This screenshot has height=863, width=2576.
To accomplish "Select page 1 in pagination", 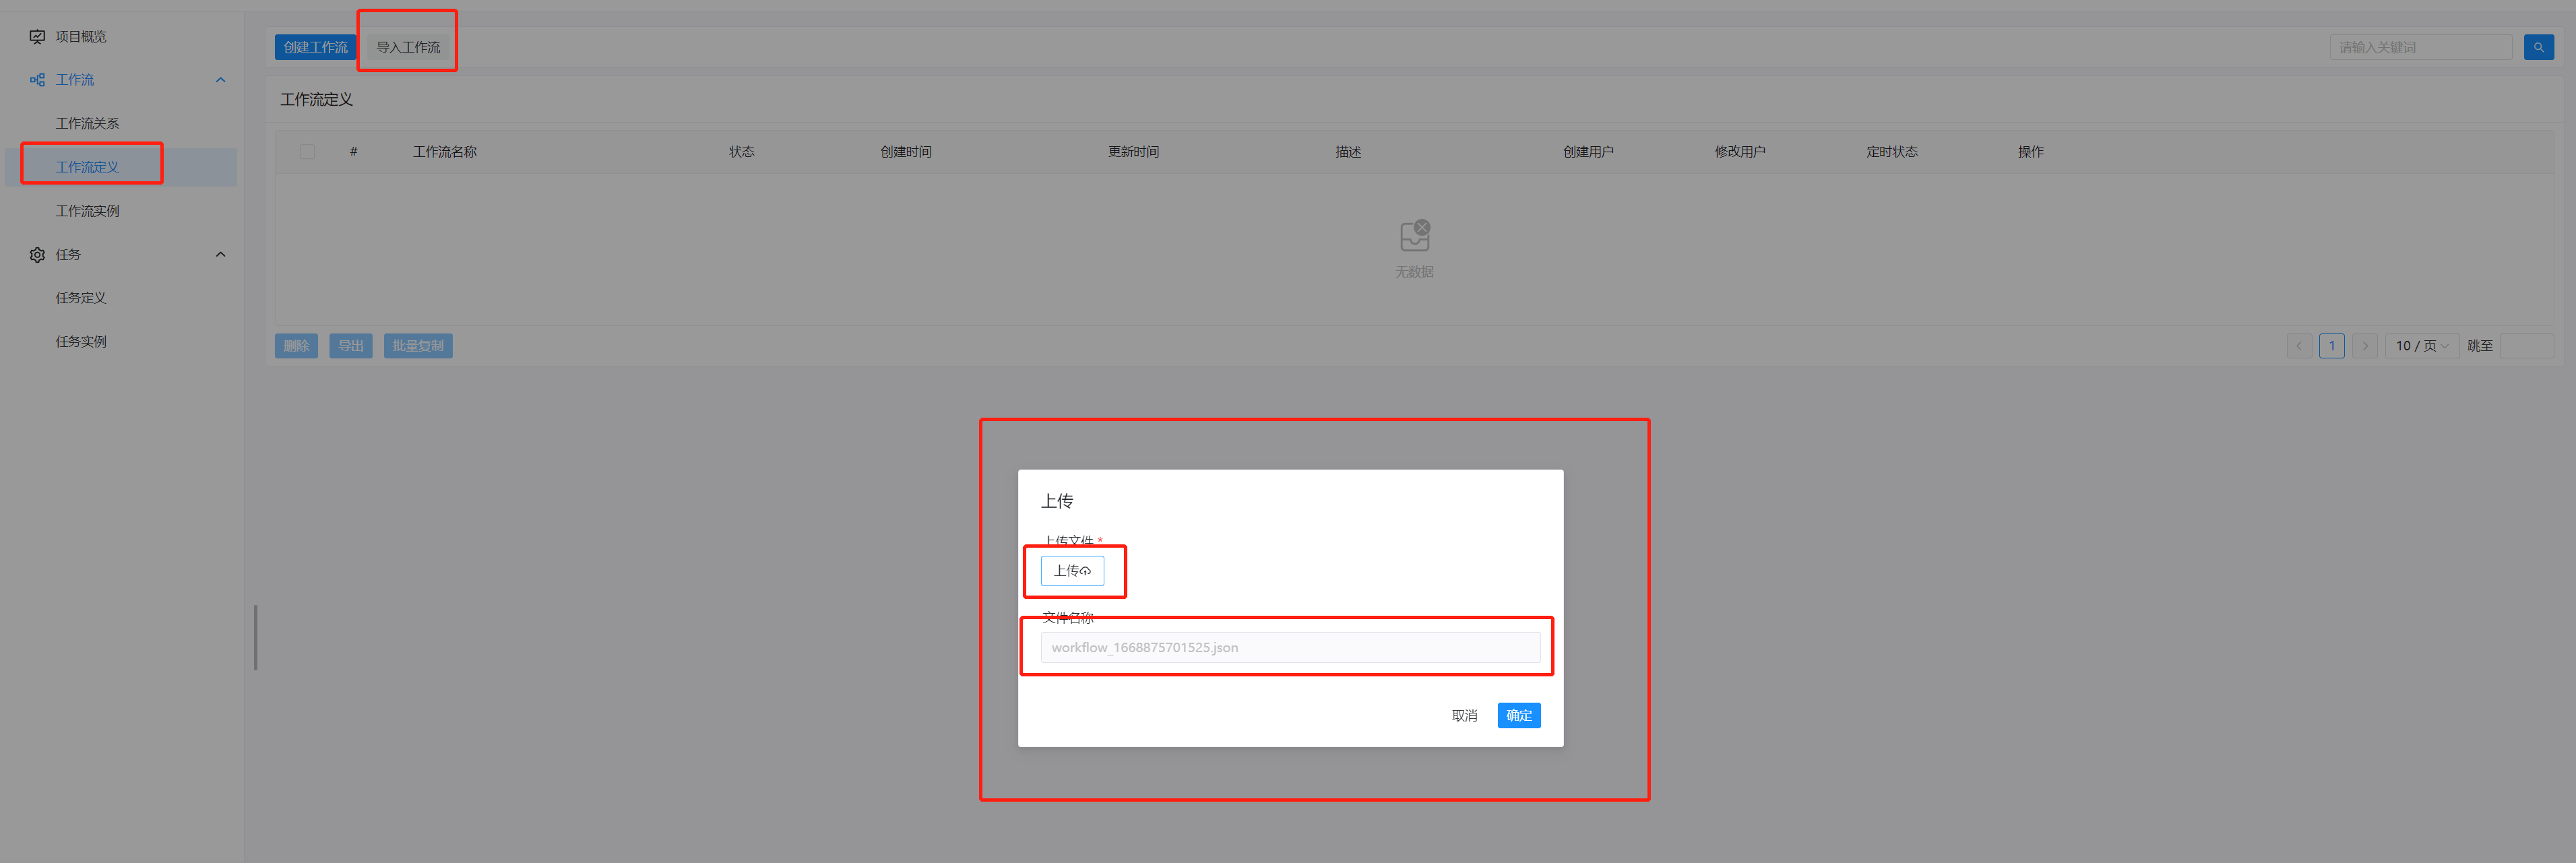I will [x=2331, y=346].
